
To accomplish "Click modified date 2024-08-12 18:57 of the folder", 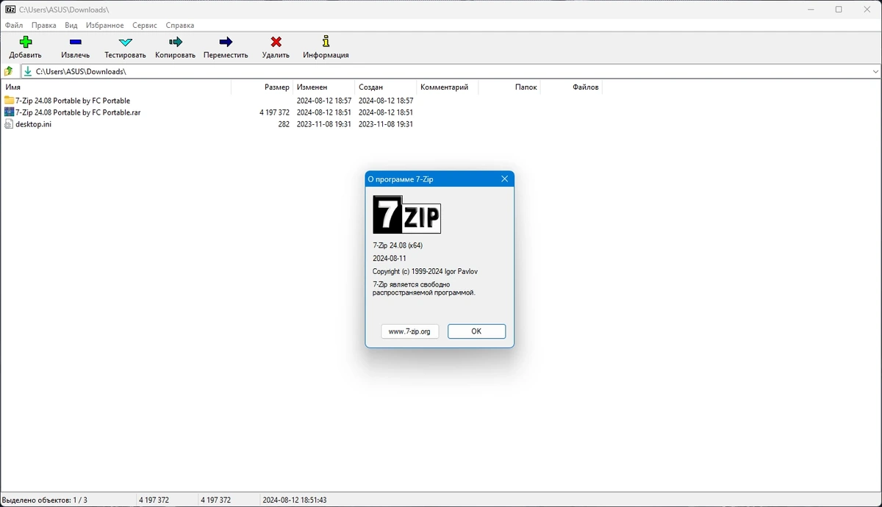I will tap(324, 101).
